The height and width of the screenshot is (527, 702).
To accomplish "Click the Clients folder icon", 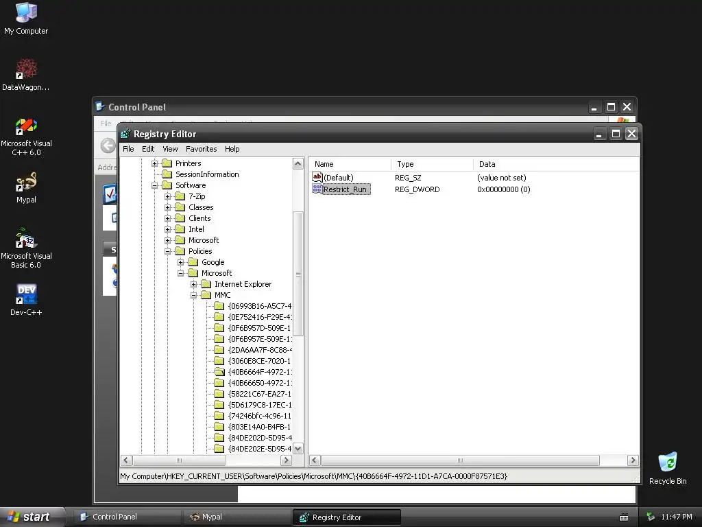I will tap(180, 218).
